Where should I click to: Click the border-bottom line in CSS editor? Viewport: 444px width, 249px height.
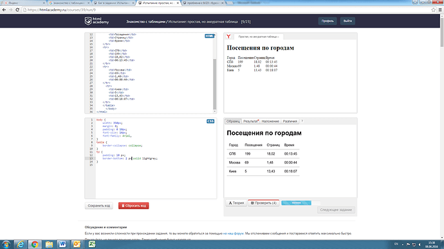tap(130, 159)
